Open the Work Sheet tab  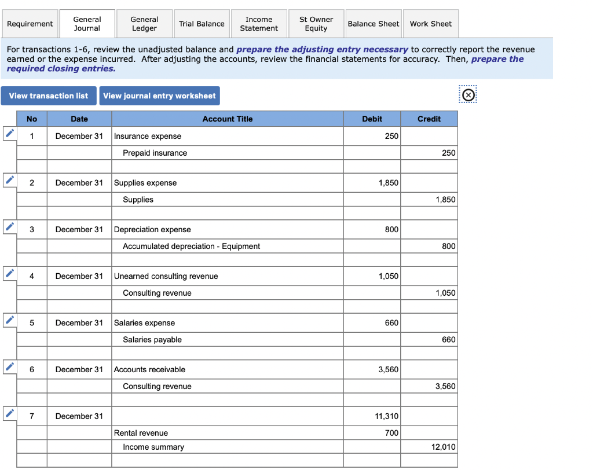click(x=431, y=23)
